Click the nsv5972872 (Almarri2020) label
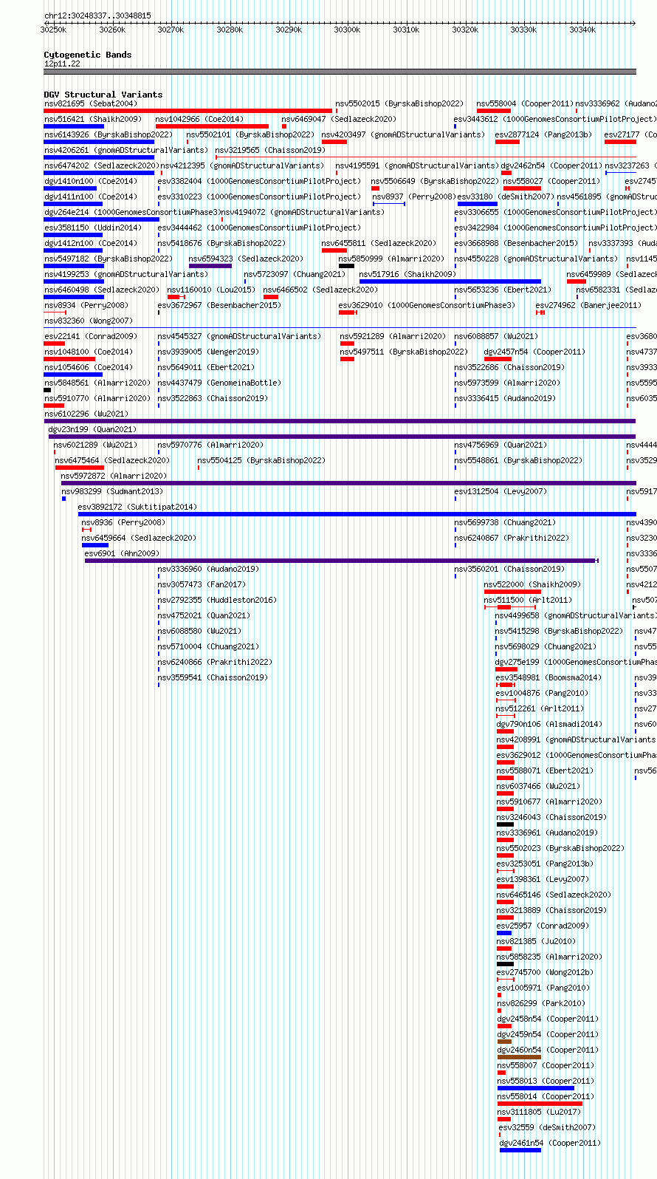The width and height of the screenshot is (657, 1179). 114,476
